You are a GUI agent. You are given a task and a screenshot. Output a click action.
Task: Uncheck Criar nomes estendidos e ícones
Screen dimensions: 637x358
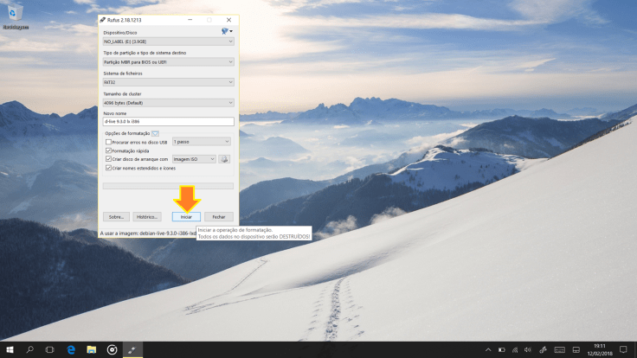click(x=108, y=168)
